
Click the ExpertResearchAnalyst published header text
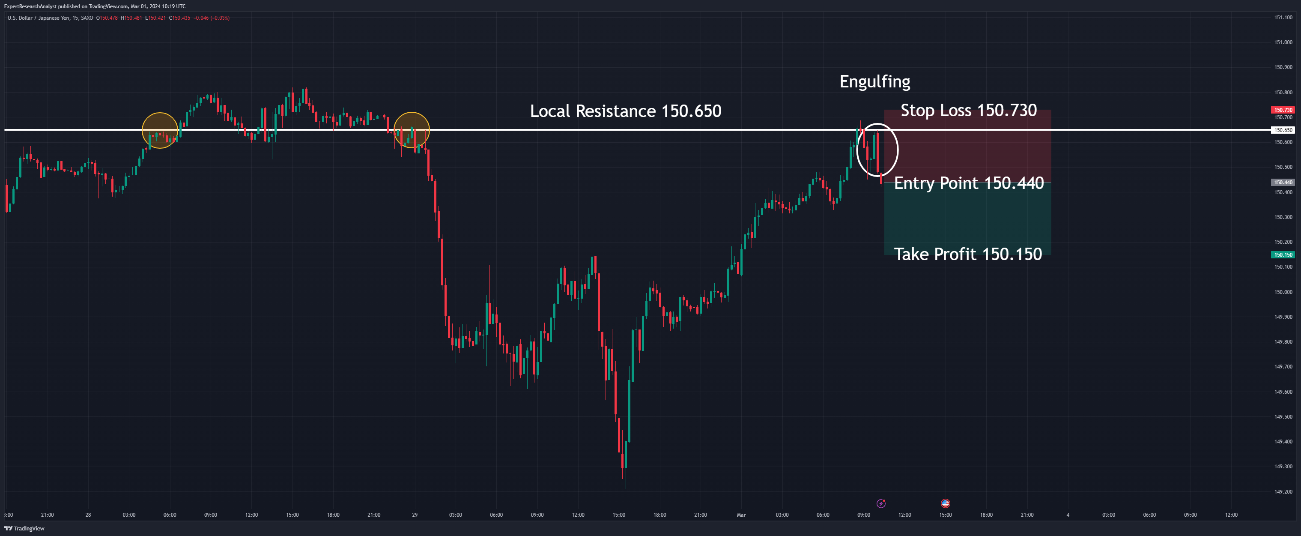[95, 6]
